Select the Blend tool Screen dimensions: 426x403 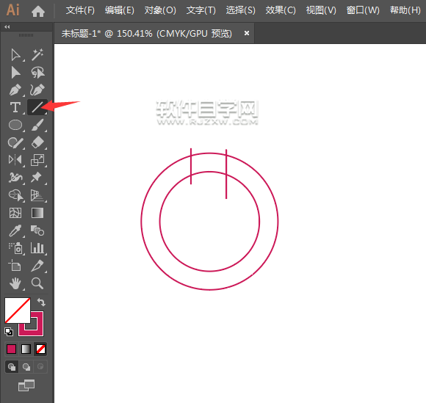(x=37, y=230)
